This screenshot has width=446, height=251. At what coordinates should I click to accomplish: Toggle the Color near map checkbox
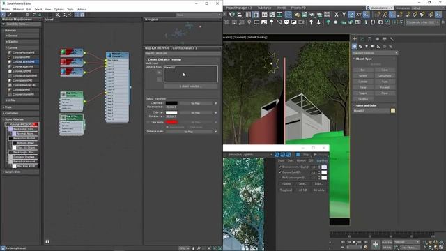coord(216,103)
